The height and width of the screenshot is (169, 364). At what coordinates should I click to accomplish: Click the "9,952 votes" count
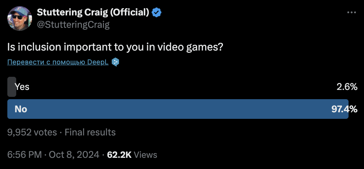point(32,132)
